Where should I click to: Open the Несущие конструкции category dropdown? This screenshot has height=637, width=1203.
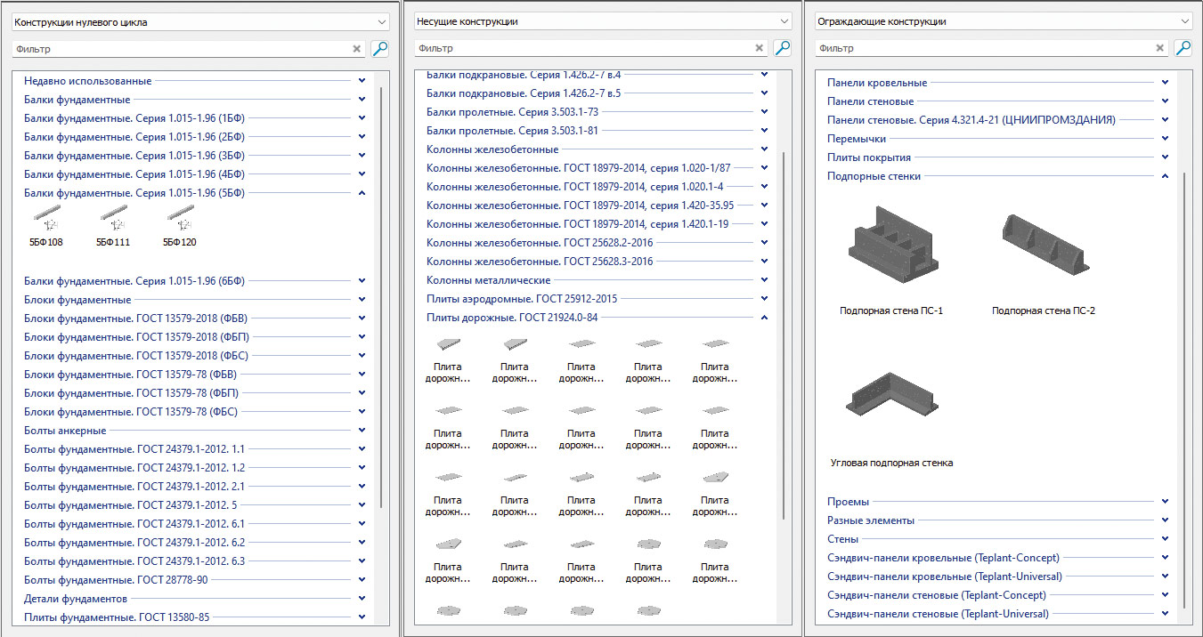tap(603, 21)
